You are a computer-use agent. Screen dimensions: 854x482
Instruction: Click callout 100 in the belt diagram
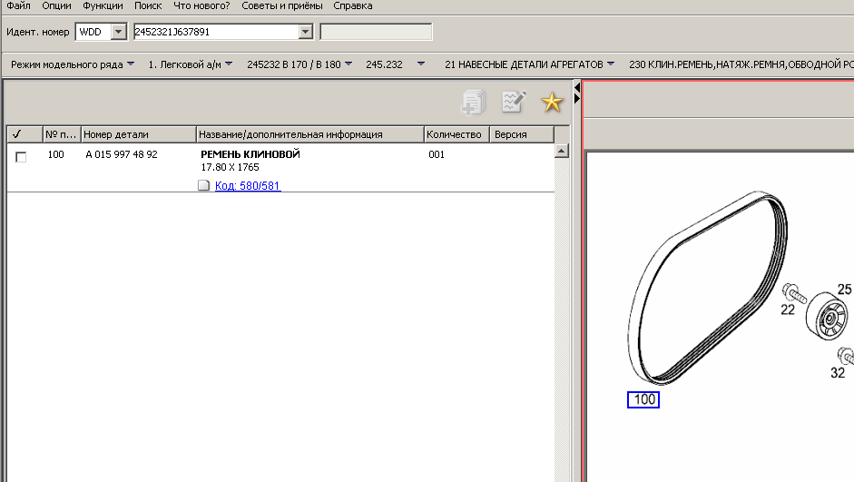tap(643, 399)
